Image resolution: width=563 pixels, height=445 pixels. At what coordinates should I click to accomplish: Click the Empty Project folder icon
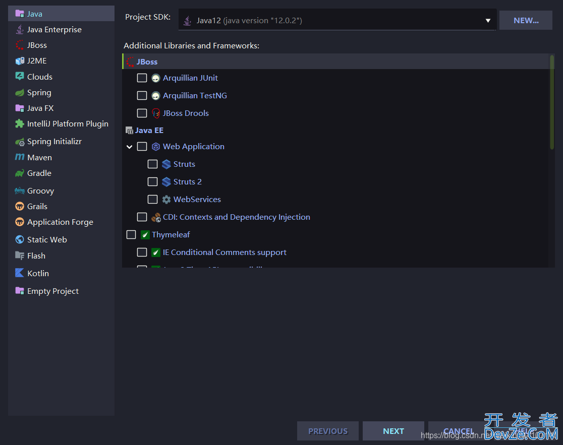[x=19, y=291]
